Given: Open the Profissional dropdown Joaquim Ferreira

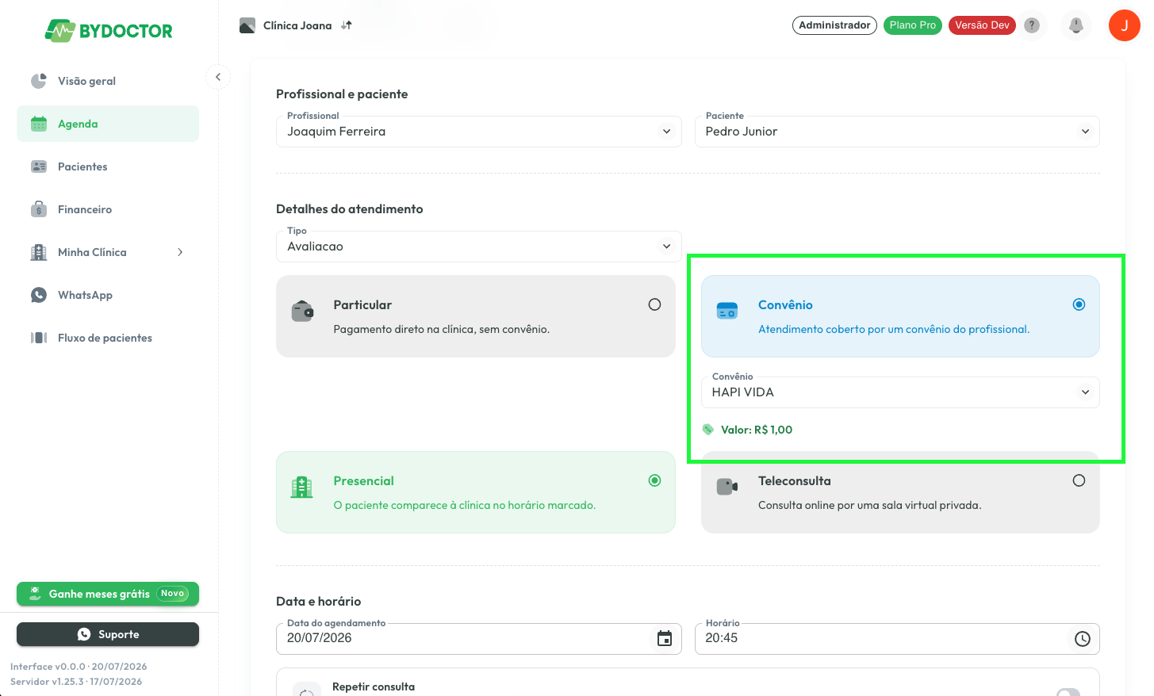Looking at the screenshot, I should (478, 132).
